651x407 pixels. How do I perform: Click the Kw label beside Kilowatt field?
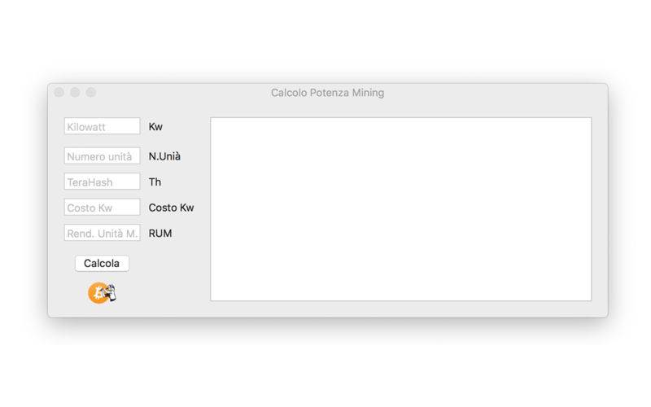(155, 127)
